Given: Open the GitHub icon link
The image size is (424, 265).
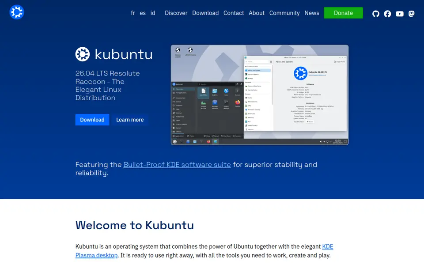Looking at the screenshot, I should [375, 14].
